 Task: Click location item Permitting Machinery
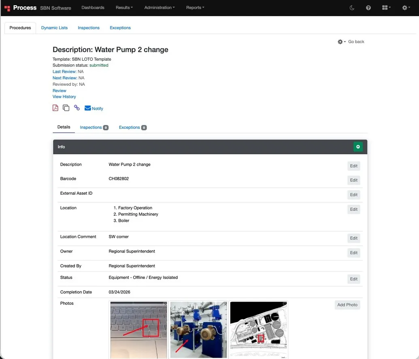pos(138,214)
